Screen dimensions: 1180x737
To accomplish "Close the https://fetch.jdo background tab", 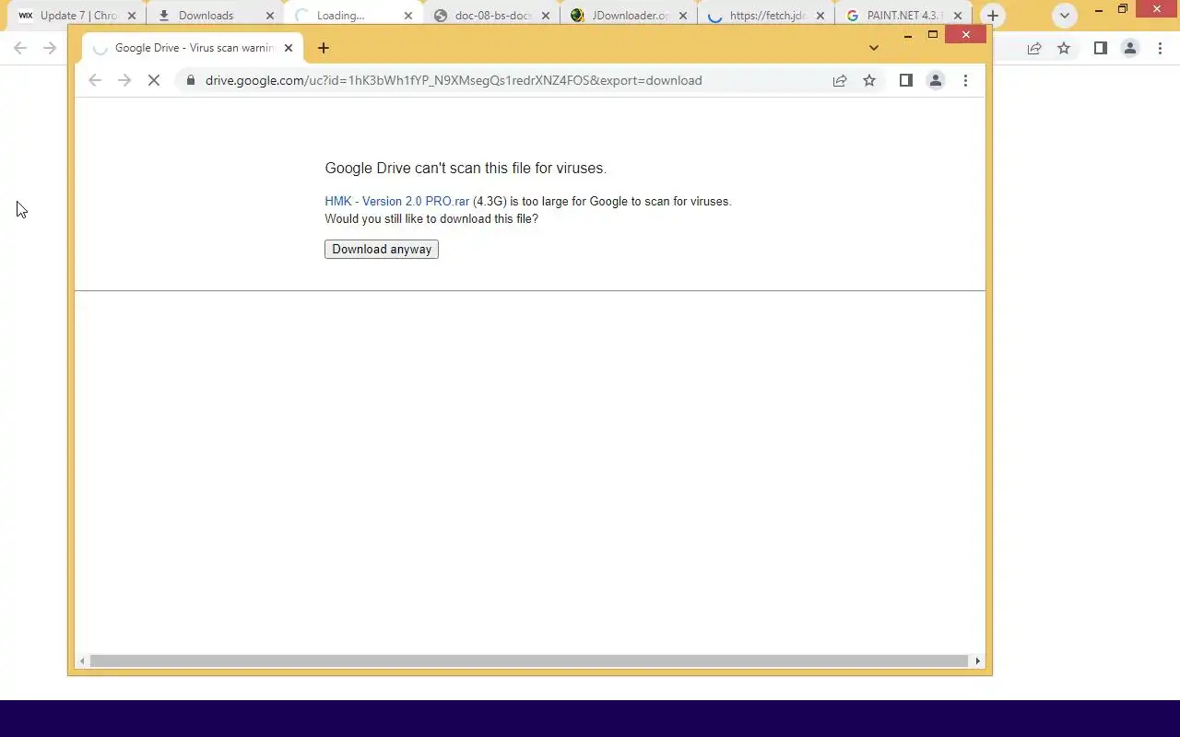I will [820, 16].
